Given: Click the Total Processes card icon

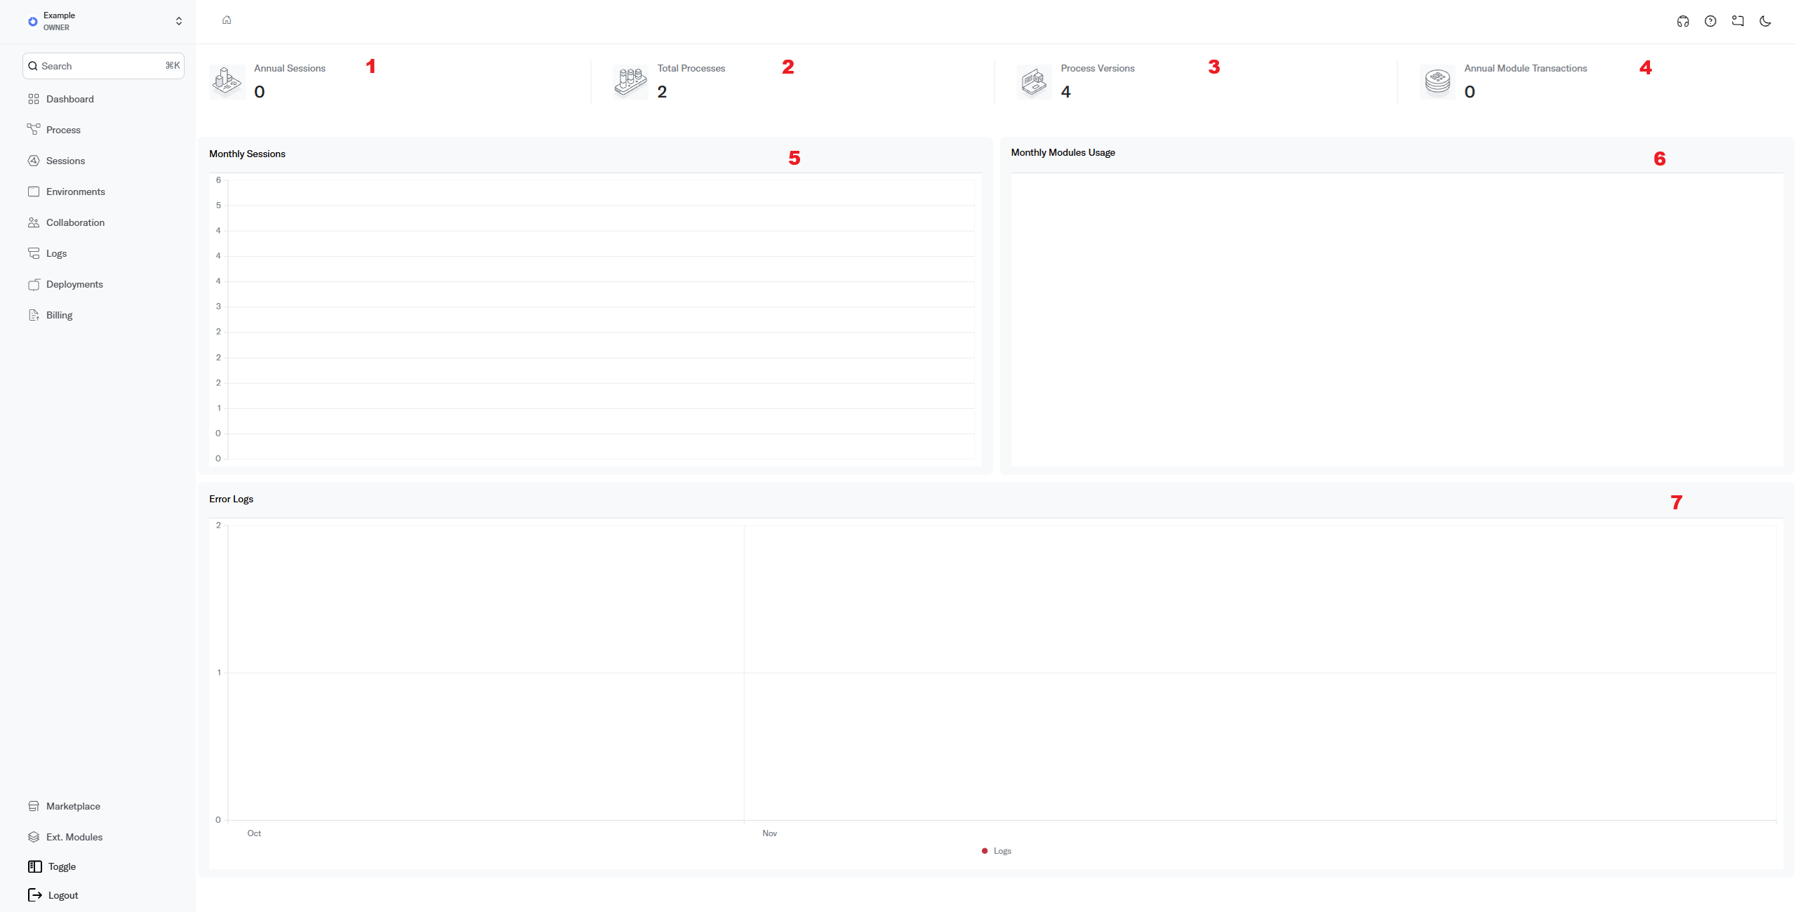Looking at the screenshot, I should 630,81.
